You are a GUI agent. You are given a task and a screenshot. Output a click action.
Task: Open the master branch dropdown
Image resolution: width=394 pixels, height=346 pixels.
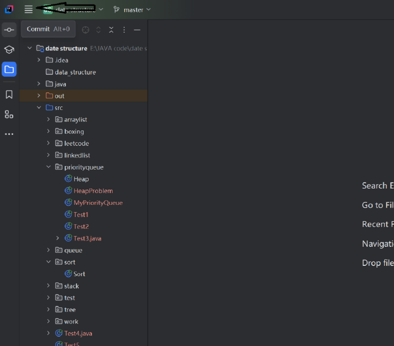click(148, 10)
